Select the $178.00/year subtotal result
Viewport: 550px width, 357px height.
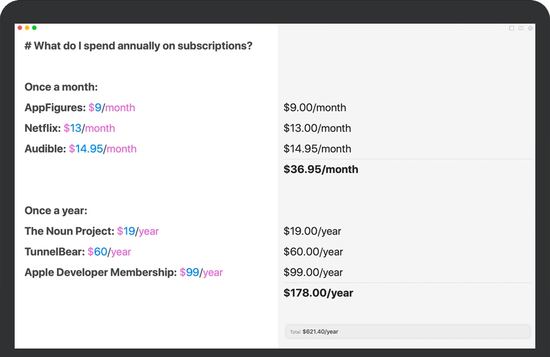pos(318,293)
